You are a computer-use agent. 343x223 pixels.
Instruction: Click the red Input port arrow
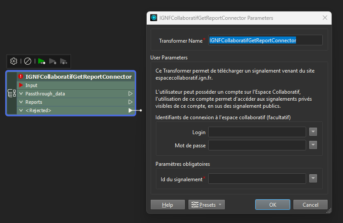pyautogui.click(x=21, y=85)
